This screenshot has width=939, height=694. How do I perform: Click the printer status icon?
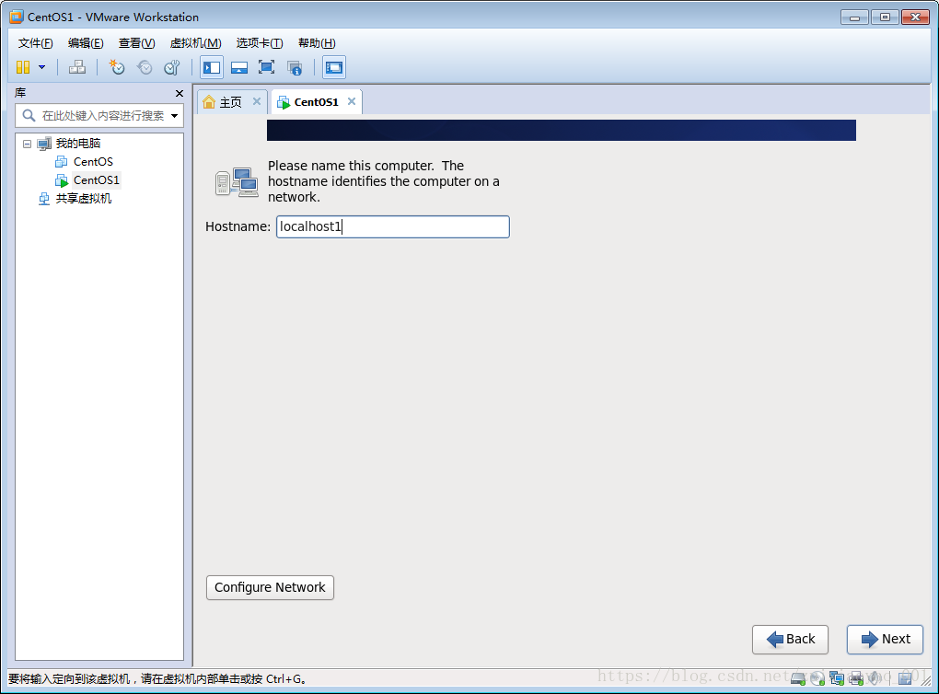coord(856,678)
